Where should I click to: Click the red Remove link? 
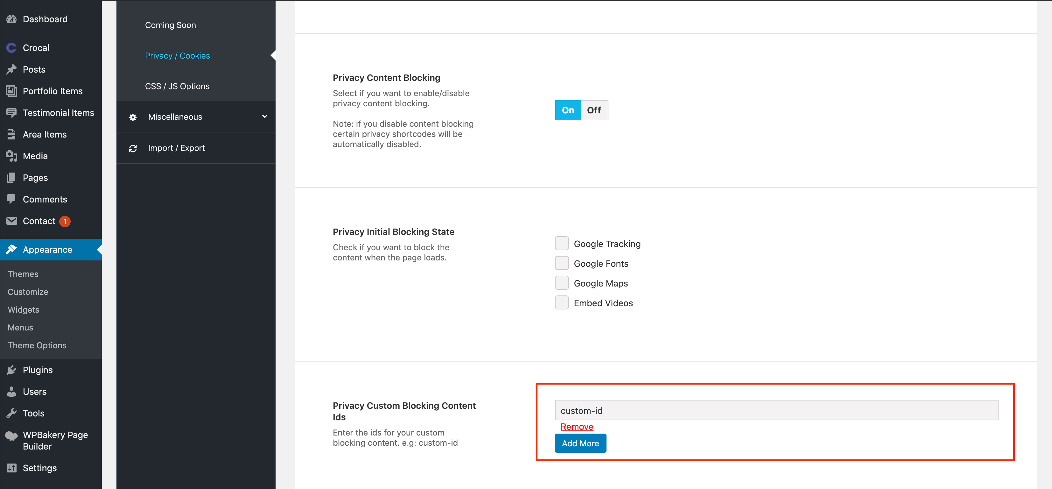pyautogui.click(x=576, y=427)
